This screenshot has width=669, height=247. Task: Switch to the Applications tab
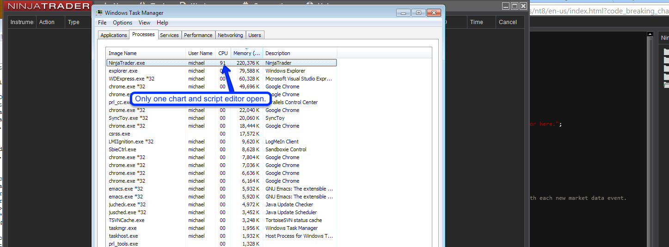pos(114,35)
